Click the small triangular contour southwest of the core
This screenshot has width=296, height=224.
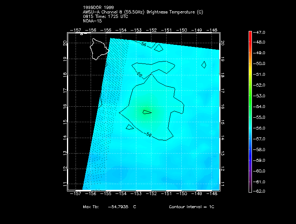click(129, 127)
